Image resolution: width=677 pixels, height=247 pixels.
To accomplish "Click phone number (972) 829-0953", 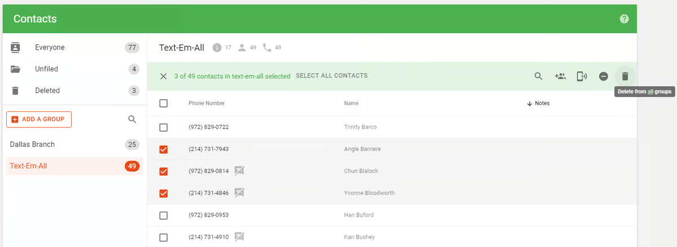I will (x=208, y=215).
